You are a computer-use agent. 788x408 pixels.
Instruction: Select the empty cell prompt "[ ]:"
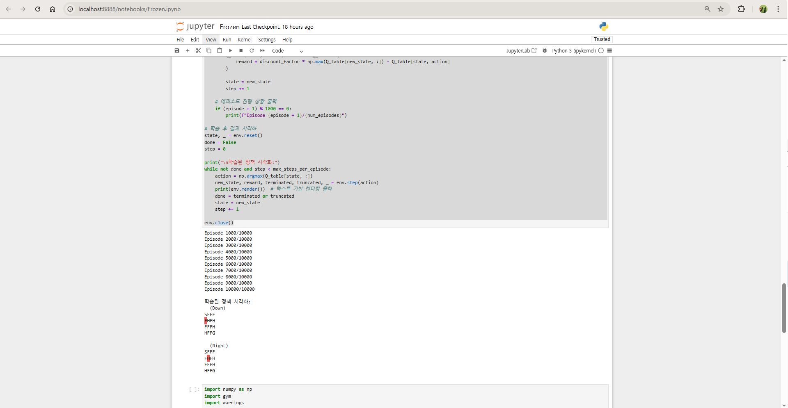(194, 390)
